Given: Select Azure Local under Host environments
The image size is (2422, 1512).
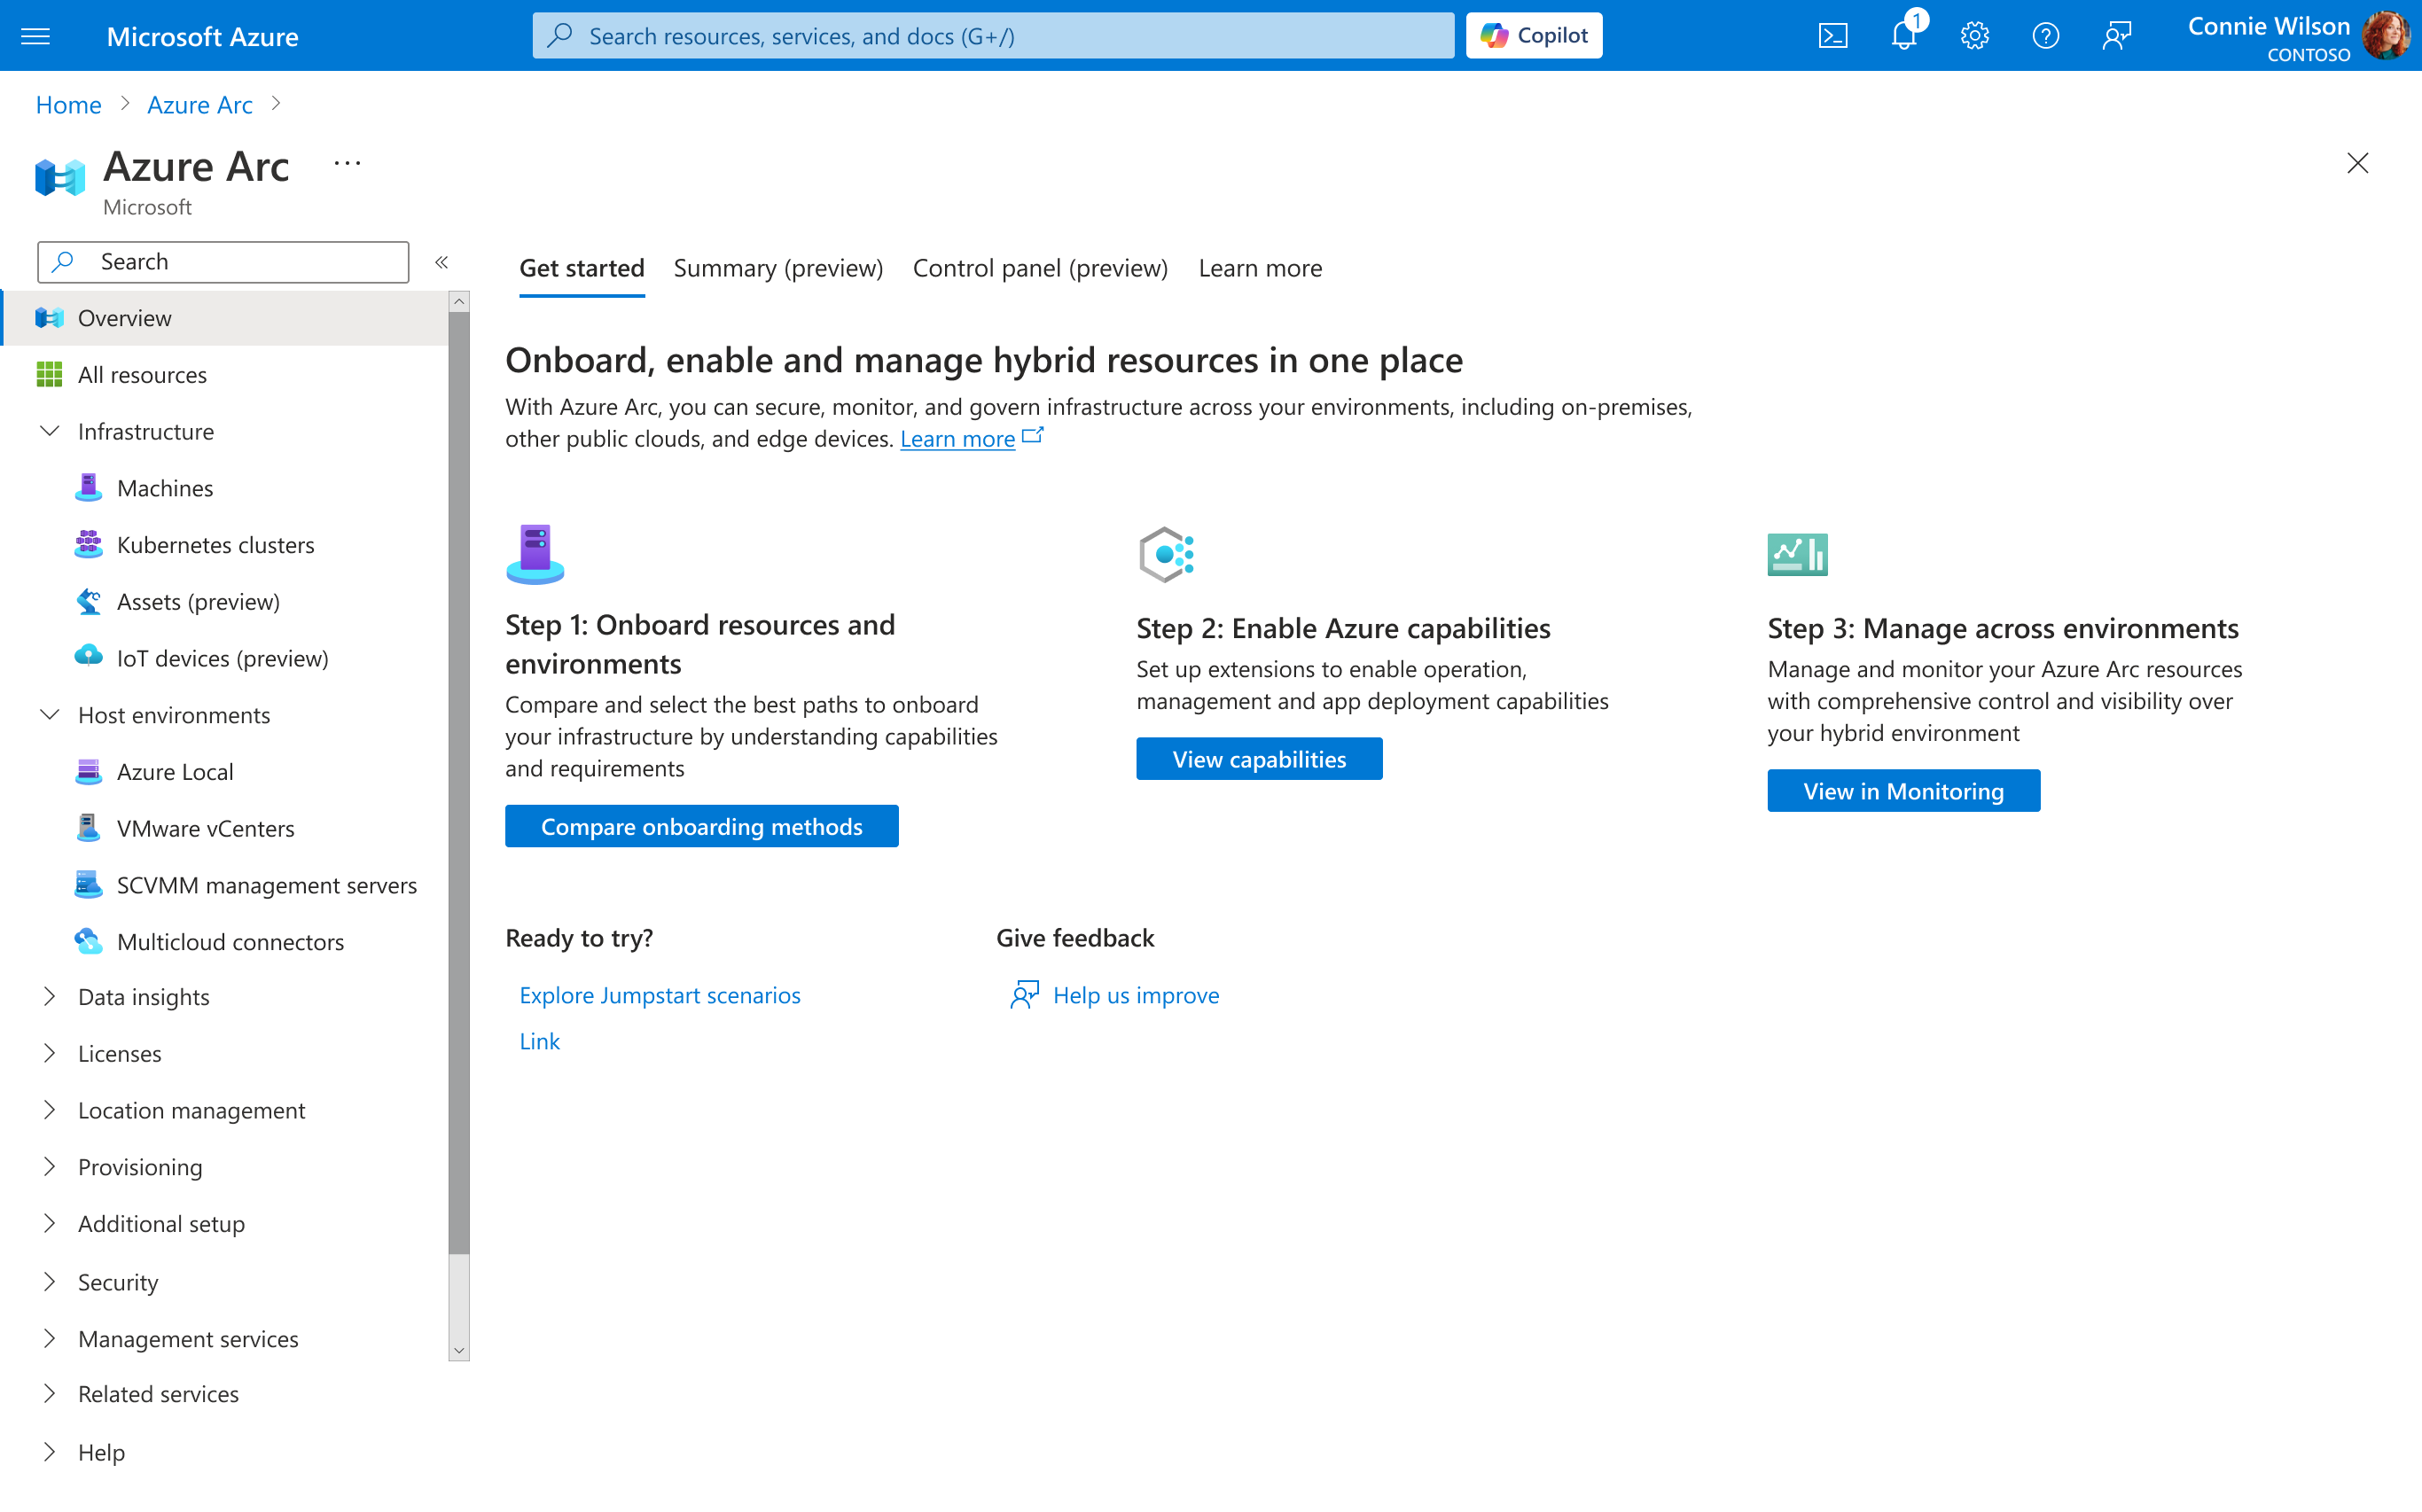Looking at the screenshot, I should tap(176, 771).
